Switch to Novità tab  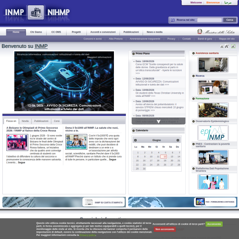click(25, 121)
